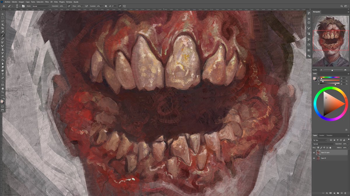This screenshot has height=196, width=350.
Task: Delete layer with trash icon
Action: click(345, 193)
